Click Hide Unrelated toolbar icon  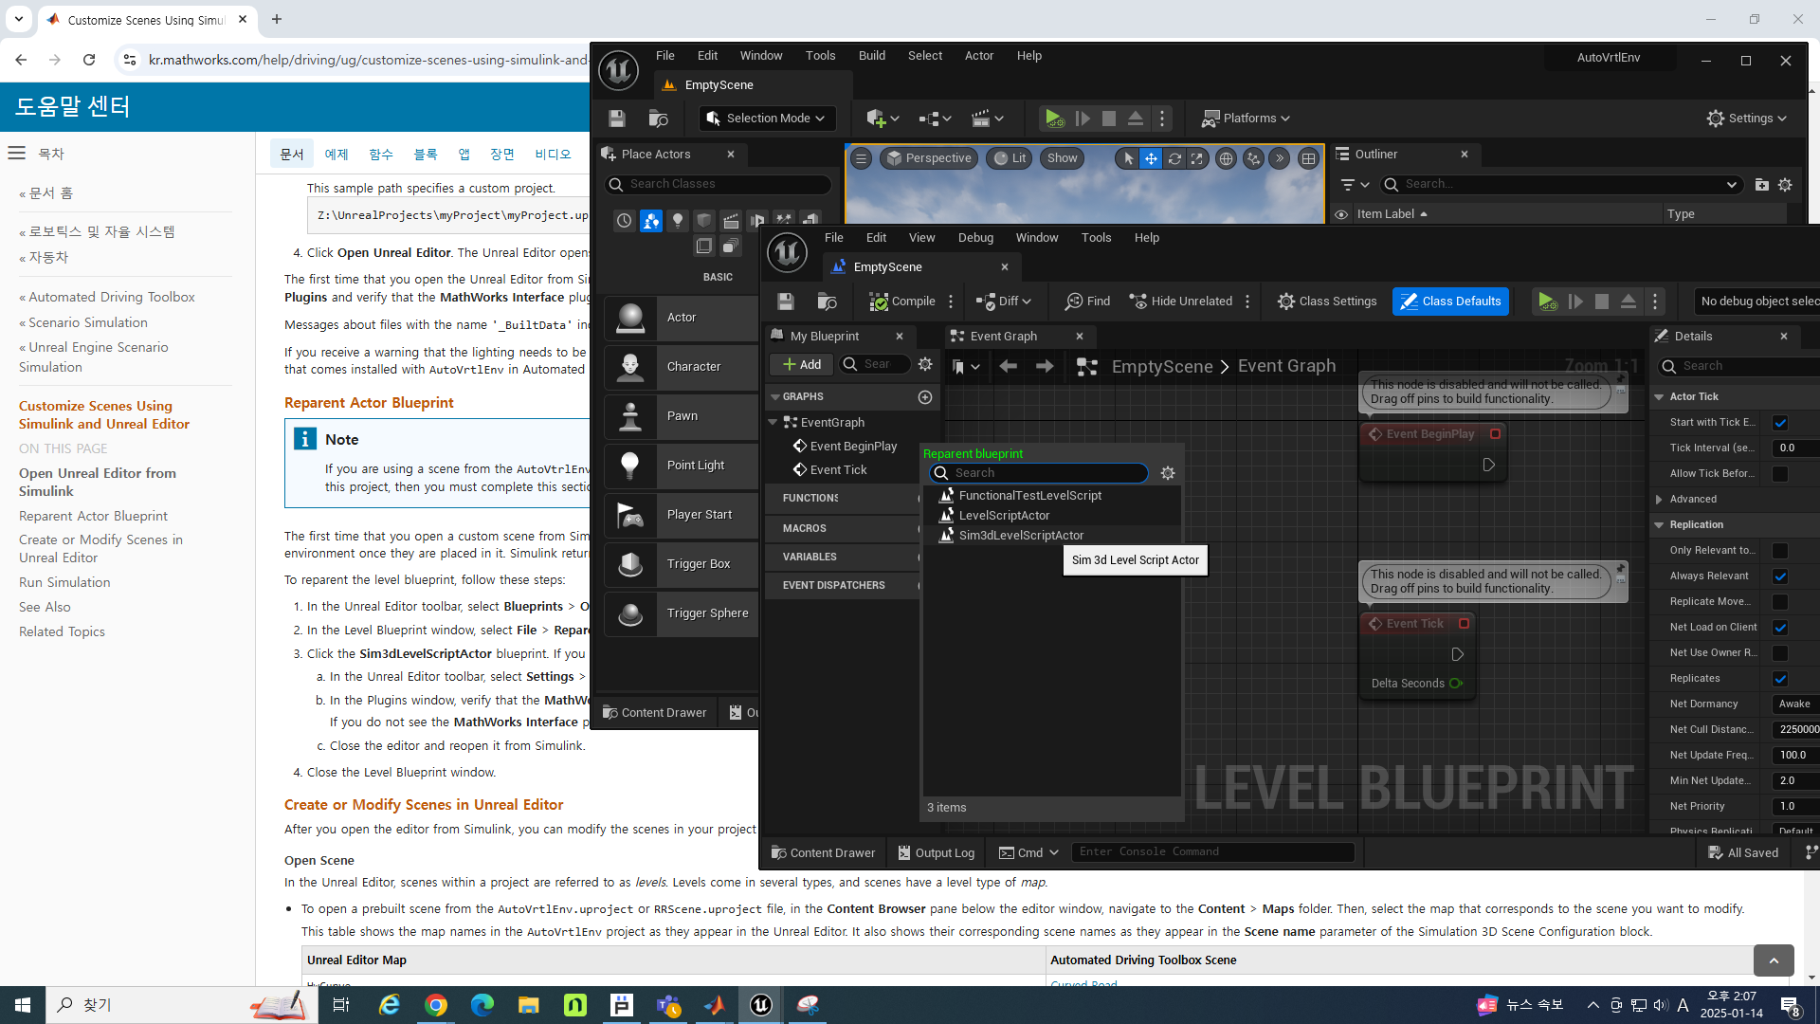[x=1138, y=302]
